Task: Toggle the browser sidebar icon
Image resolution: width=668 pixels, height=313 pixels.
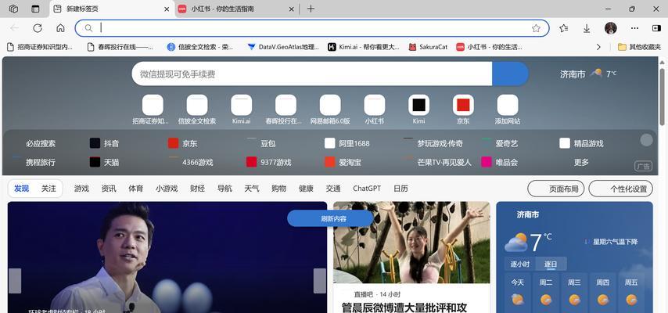Action: point(656,28)
